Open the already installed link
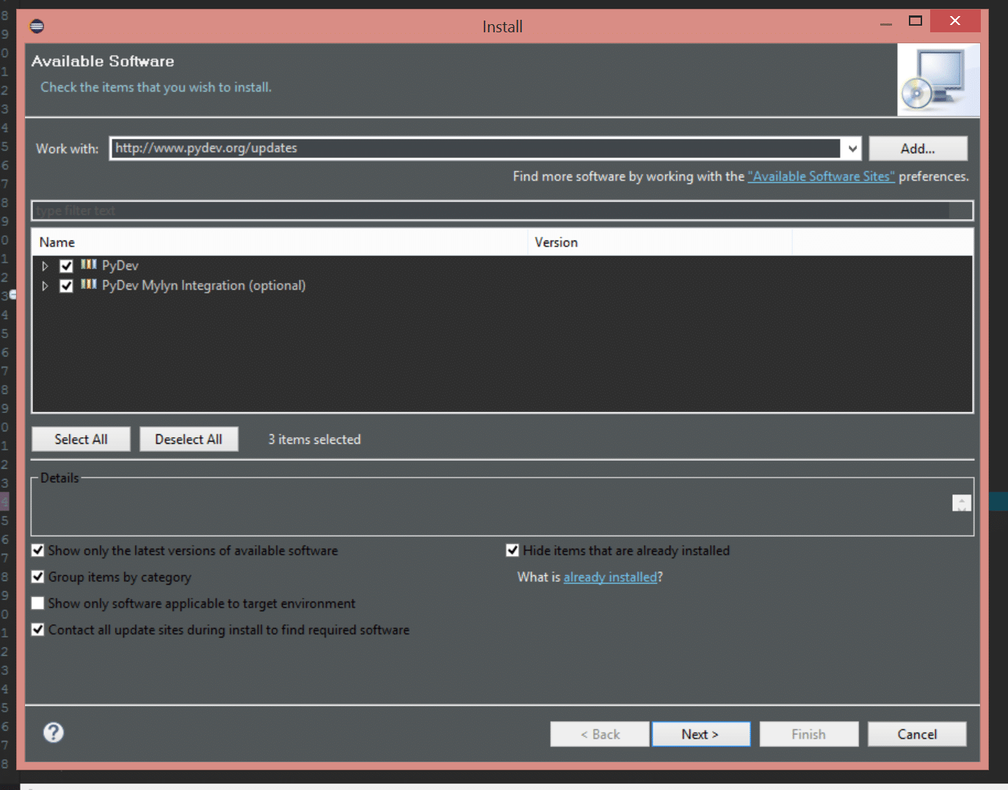Image resolution: width=1008 pixels, height=790 pixels. [x=610, y=577]
